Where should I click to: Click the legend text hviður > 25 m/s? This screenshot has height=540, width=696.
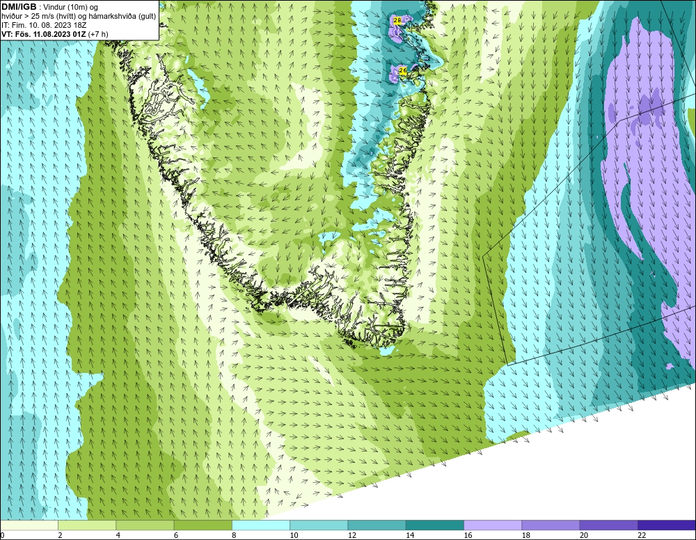pyautogui.click(x=29, y=17)
